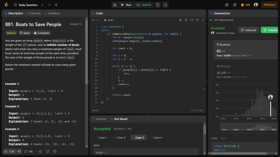Click the avatar marker on runtime chart

click(x=270, y=97)
